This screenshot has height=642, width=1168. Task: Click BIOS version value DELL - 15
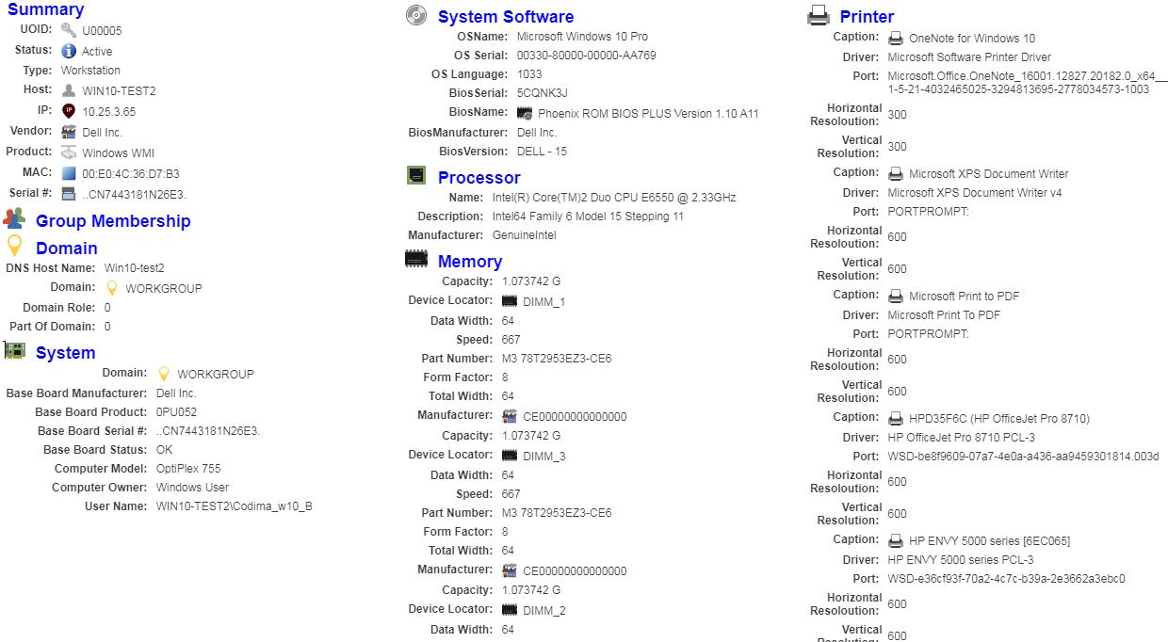[543, 151]
